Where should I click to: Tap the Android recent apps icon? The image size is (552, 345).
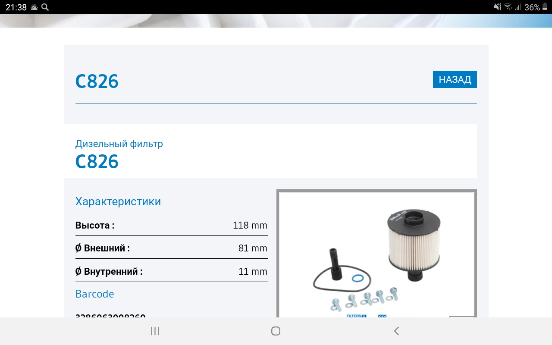(x=155, y=331)
